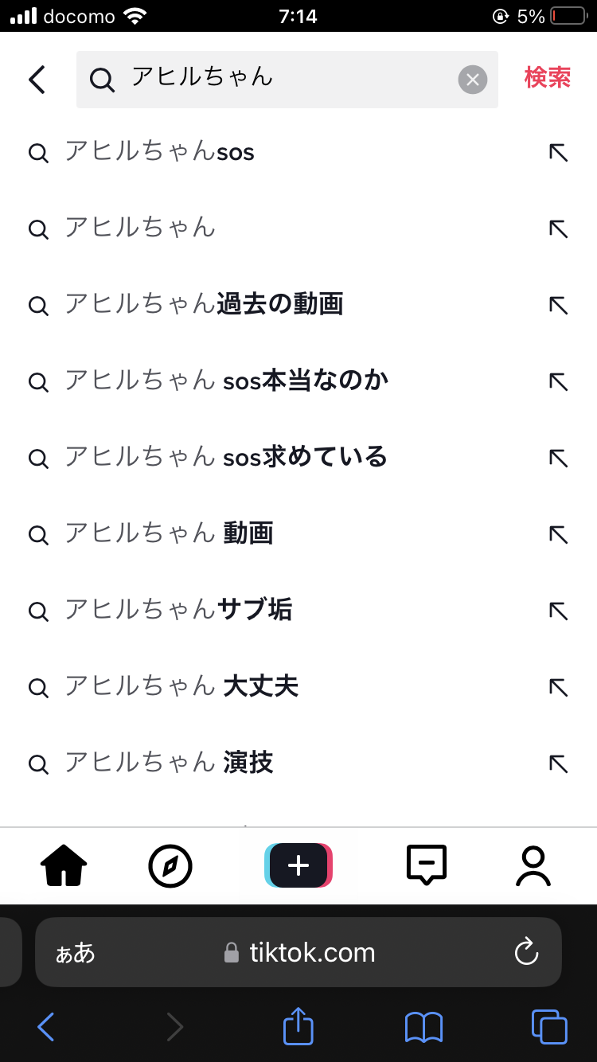
Task: Tap the red 検索 search button
Action: (548, 78)
